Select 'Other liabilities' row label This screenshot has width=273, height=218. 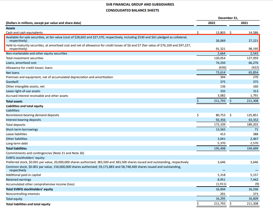(x=17, y=139)
